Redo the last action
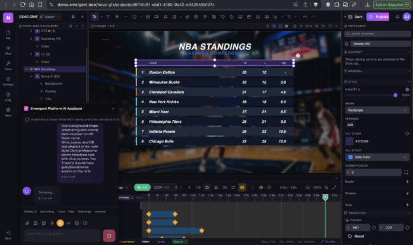Viewport: 413px width, 245px height. (313, 17)
